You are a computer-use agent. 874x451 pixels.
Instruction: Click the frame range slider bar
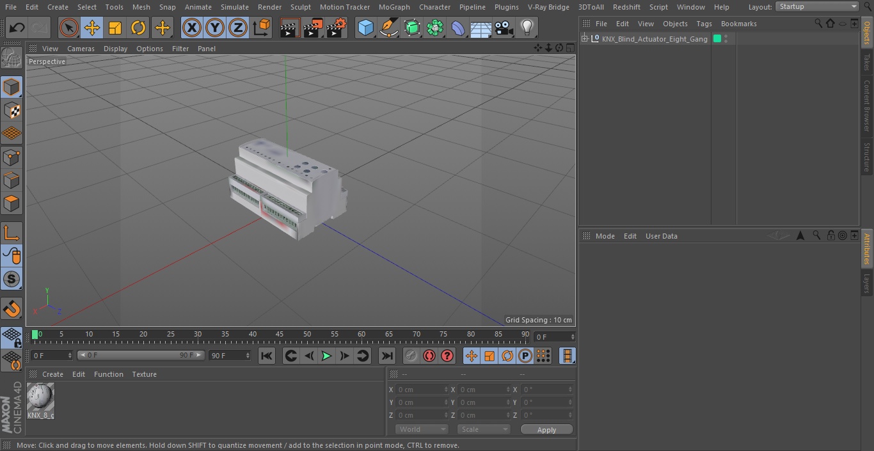click(141, 355)
